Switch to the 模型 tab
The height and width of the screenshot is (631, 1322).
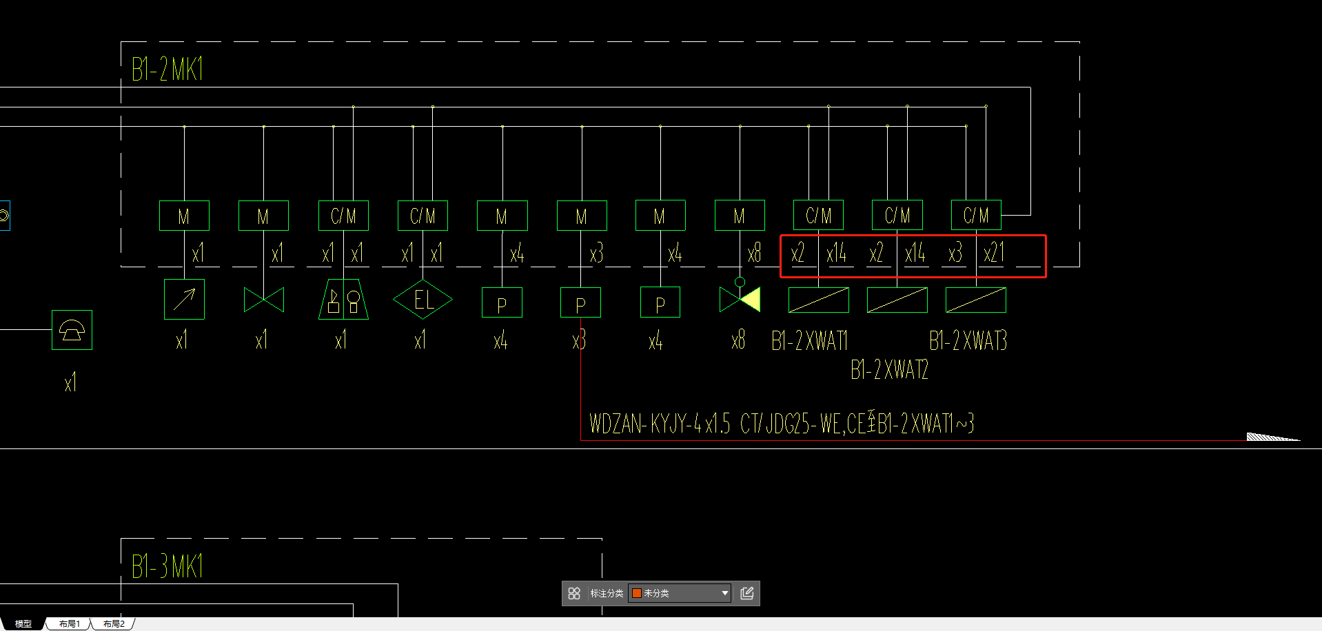[23, 623]
